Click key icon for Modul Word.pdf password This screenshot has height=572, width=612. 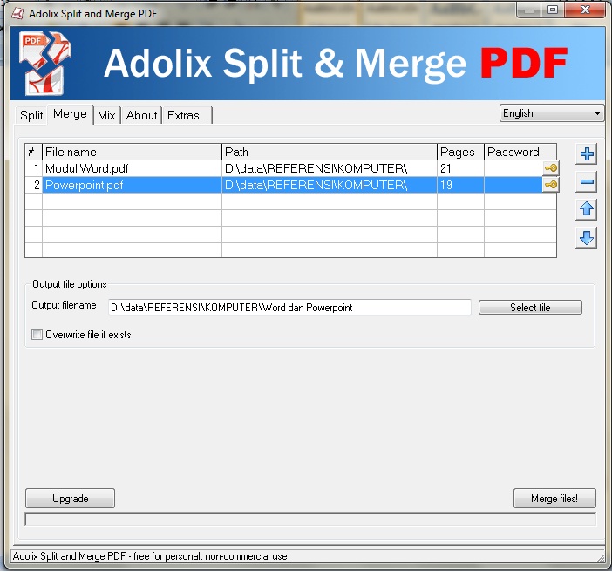pyautogui.click(x=550, y=168)
